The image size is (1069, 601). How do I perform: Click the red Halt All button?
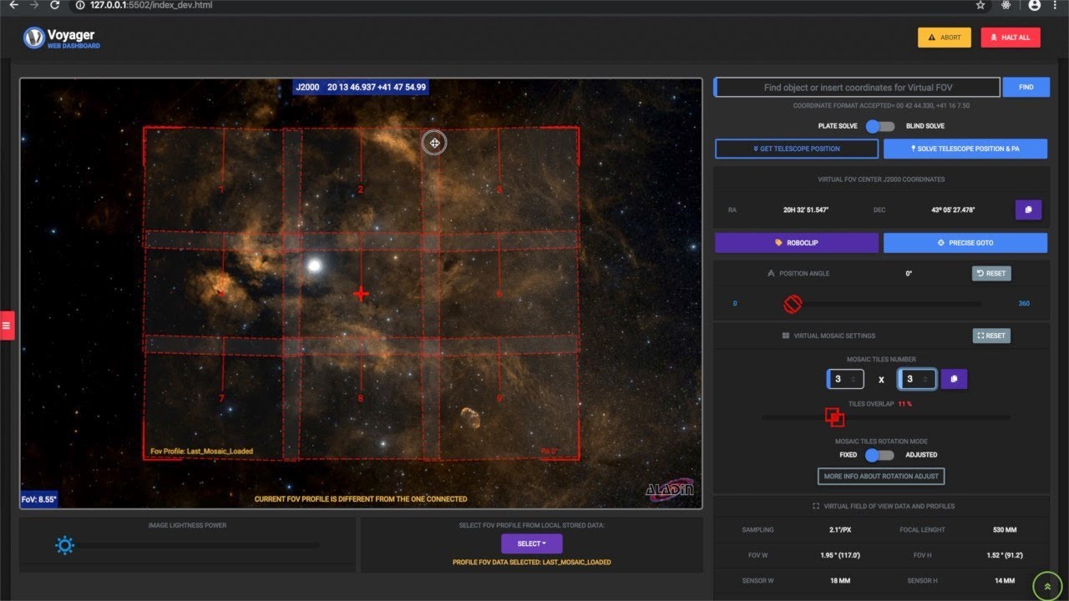pos(1011,38)
